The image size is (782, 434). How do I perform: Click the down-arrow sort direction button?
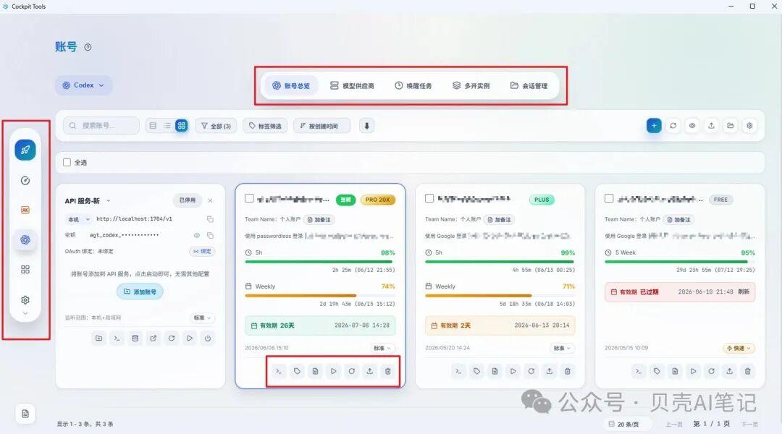pyautogui.click(x=366, y=126)
